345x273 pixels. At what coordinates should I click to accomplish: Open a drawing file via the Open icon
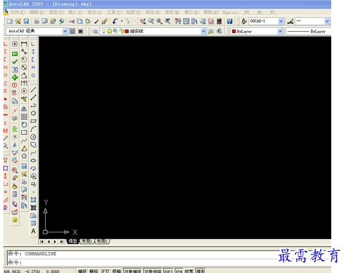coord(18,21)
